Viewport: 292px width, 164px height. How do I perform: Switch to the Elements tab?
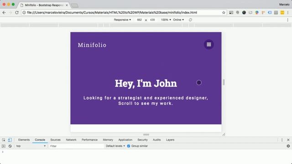click(x=24, y=140)
